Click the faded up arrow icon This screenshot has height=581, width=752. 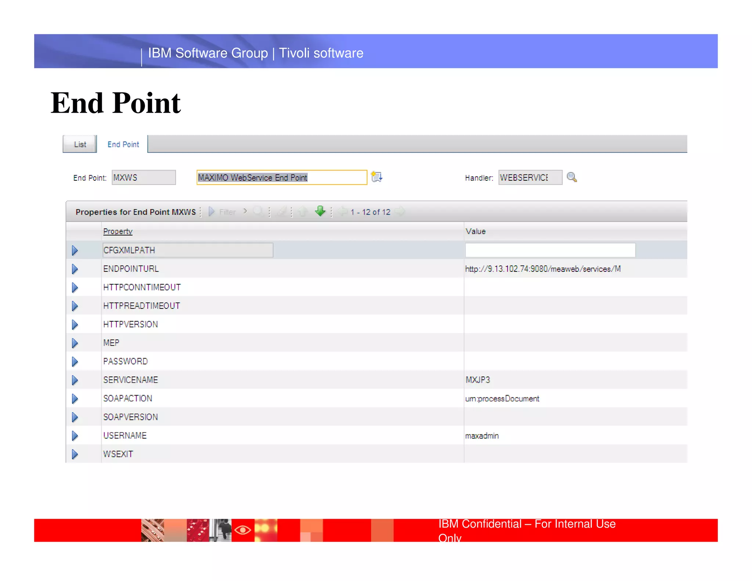coord(303,212)
